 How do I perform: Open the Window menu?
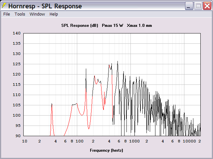37,14
